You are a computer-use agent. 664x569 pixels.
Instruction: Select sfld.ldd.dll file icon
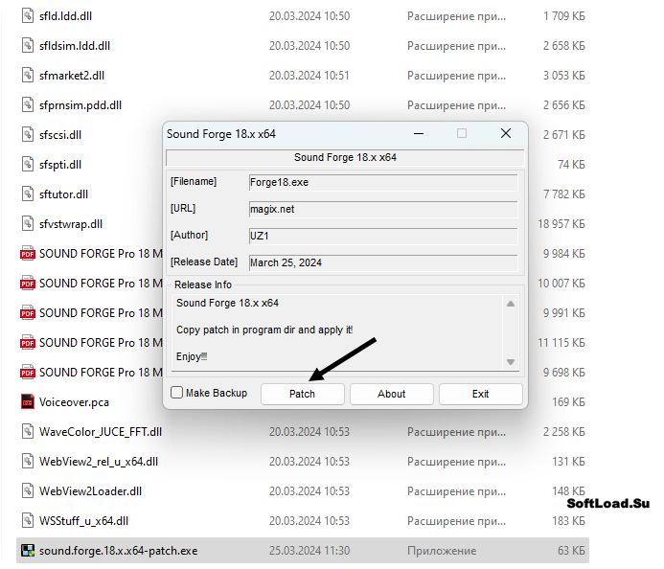click(28, 15)
